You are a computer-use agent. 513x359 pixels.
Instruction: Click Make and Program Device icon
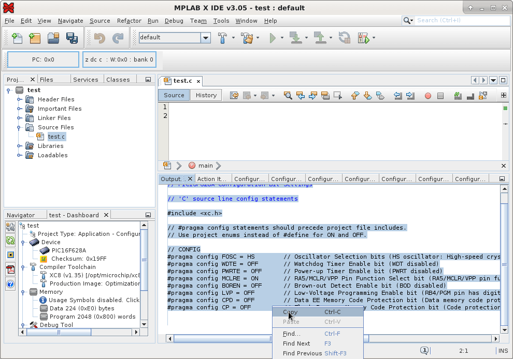296,38
